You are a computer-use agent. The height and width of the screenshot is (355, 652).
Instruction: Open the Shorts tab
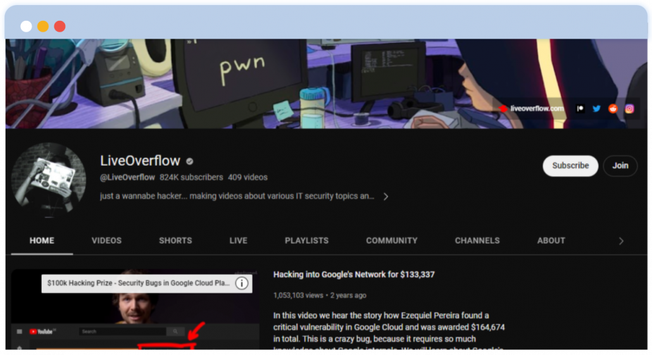point(175,240)
